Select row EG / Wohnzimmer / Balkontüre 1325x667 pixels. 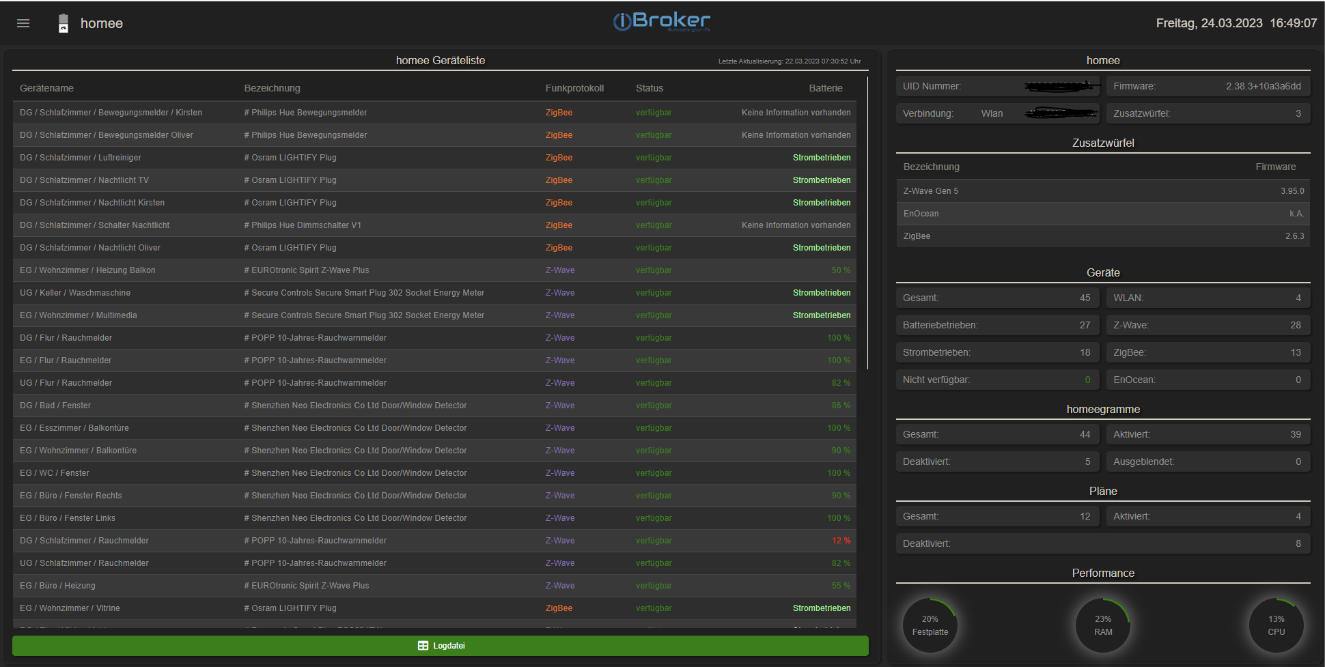(434, 451)
